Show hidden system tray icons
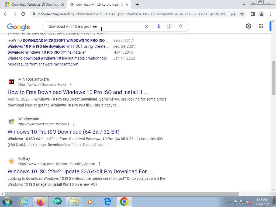This screenshot has height=207, width=276. tap(229, 202)
